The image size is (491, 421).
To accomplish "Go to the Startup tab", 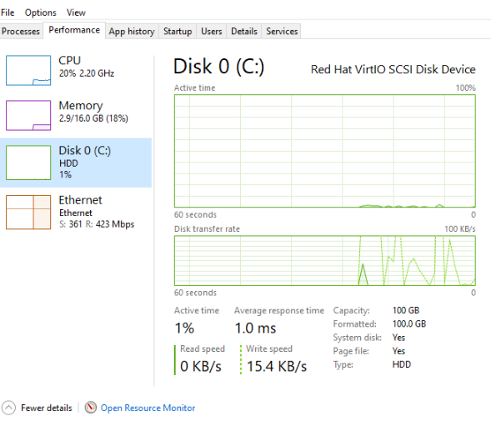I will click(x=178, y=31).
